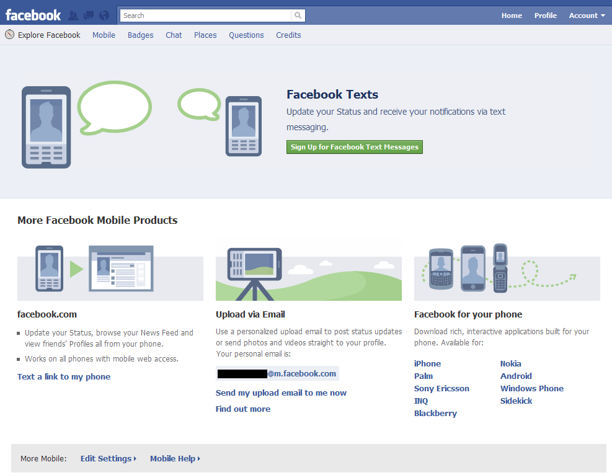Open the iPhone app link

pyautogui.click(x=427, y=363)
